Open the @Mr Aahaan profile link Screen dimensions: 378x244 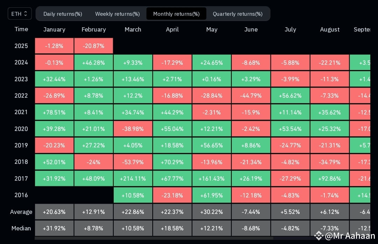(350, 236)
